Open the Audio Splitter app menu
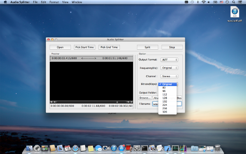This screenshot has height=154, width=246. tap(20, 2)
